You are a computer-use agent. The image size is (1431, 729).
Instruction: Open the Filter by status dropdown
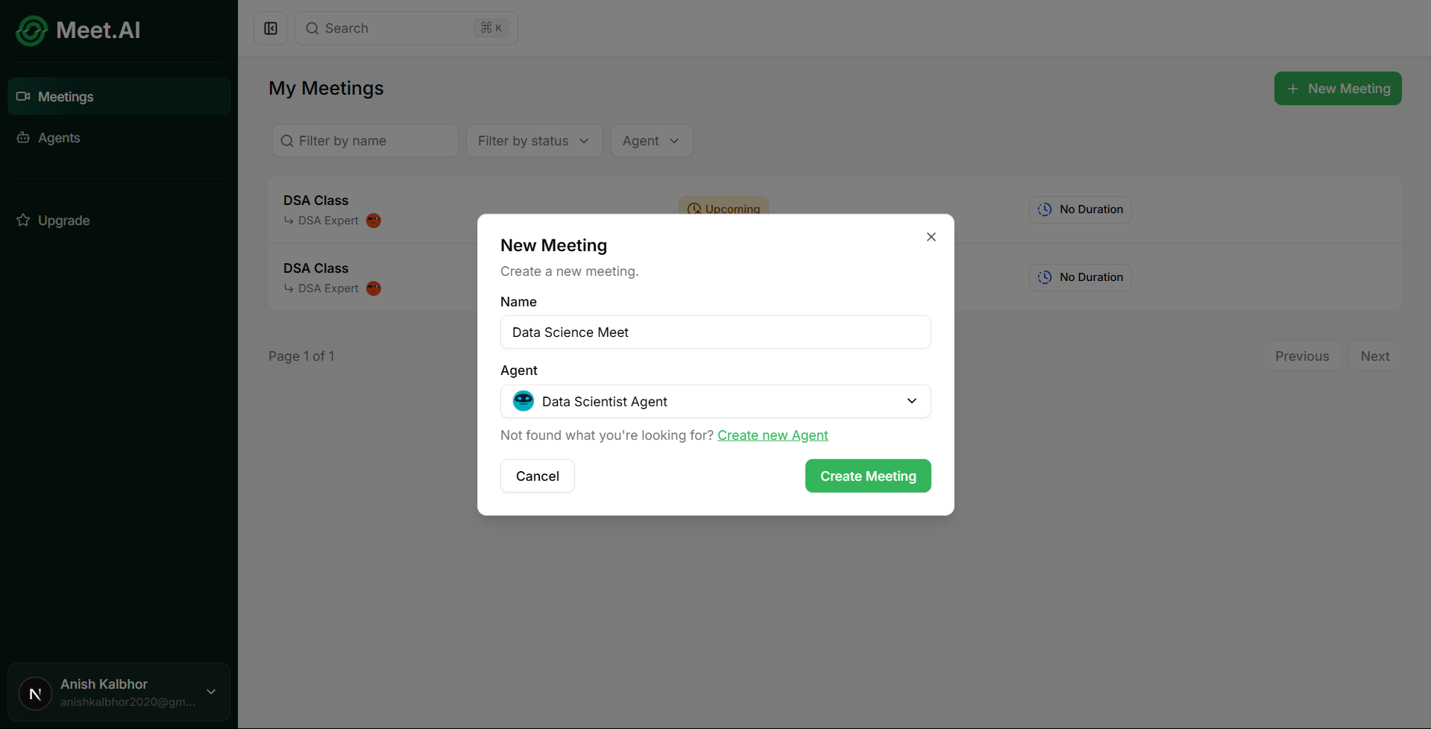(534, 140)
